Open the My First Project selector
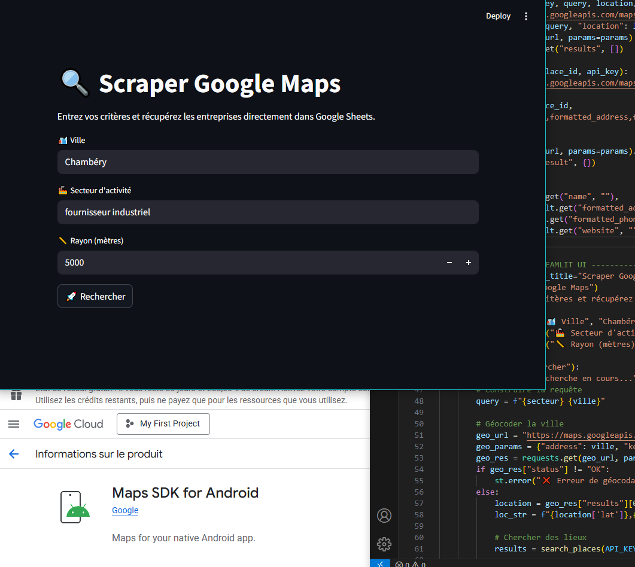 tap(163, 424)
